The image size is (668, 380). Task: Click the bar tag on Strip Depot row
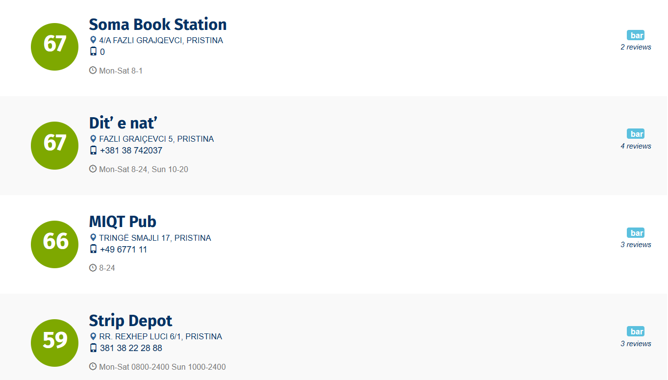pos(636,331)
